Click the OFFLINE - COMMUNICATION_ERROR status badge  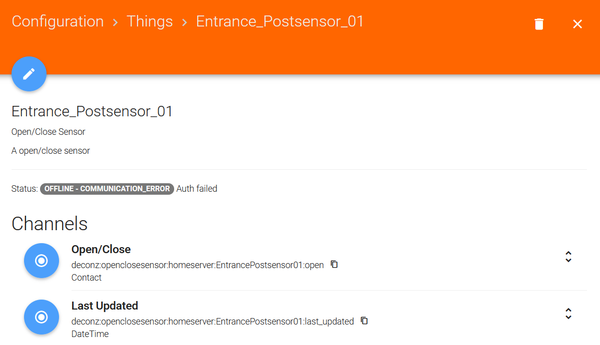(x=107, y=189)
